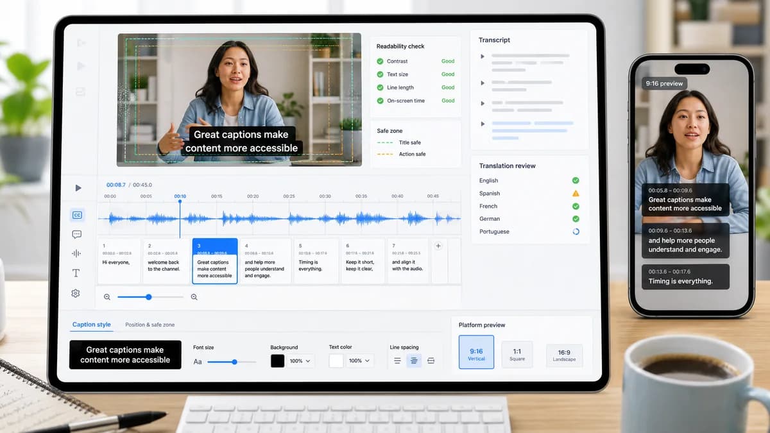Click the Line length checkmark icon

[x=380, y=87]
